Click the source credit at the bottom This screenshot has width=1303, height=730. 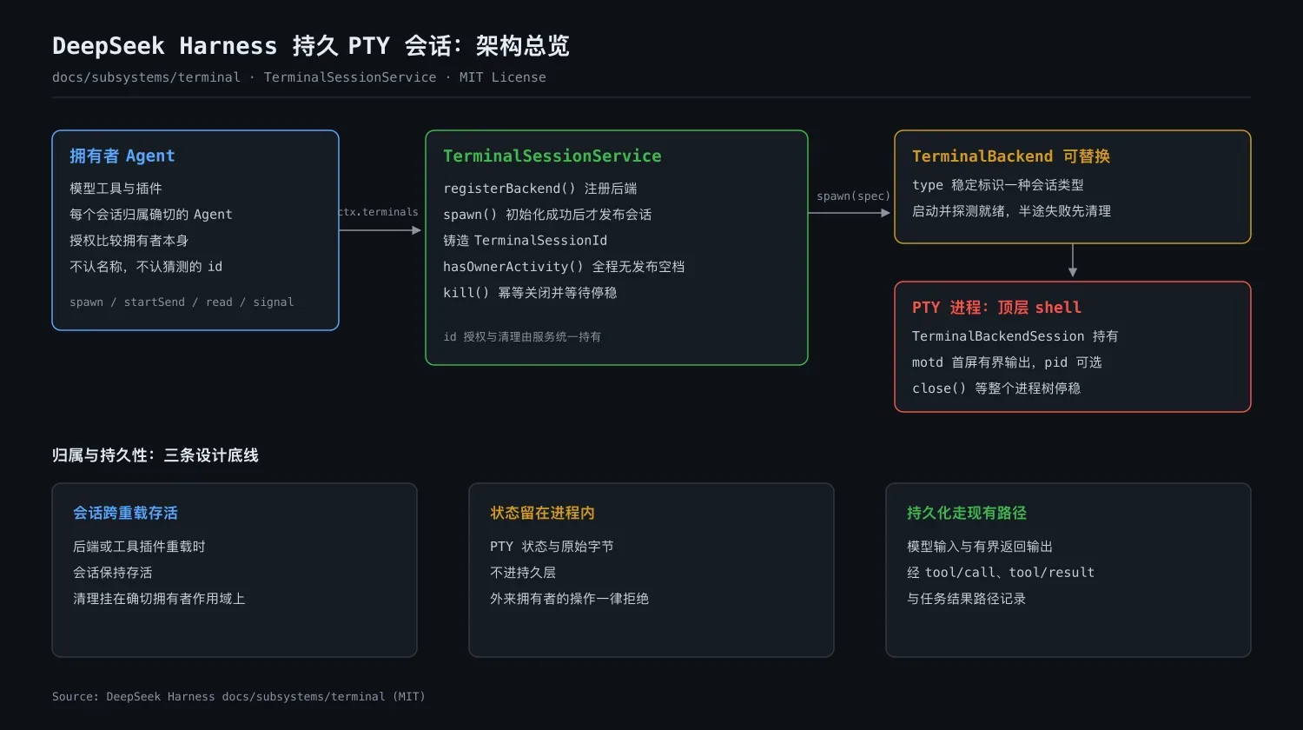coord(239,697)
